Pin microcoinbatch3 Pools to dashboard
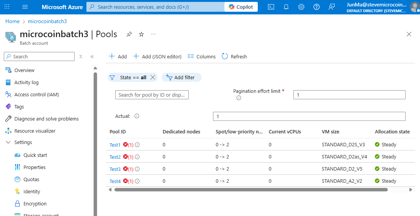 129,34
